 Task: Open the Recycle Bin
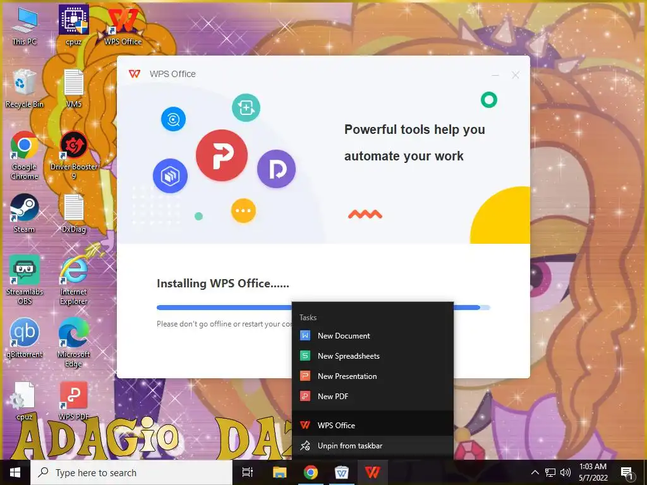pos(25,88)
